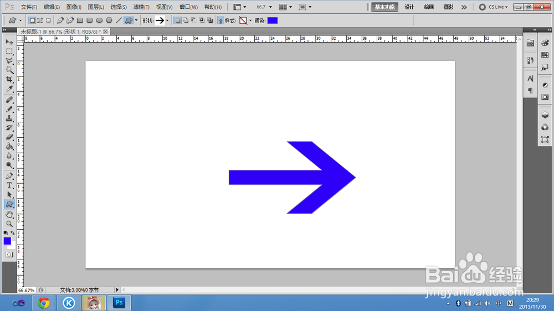Open geometry options dropdown arrow

(x=136, y=20)
